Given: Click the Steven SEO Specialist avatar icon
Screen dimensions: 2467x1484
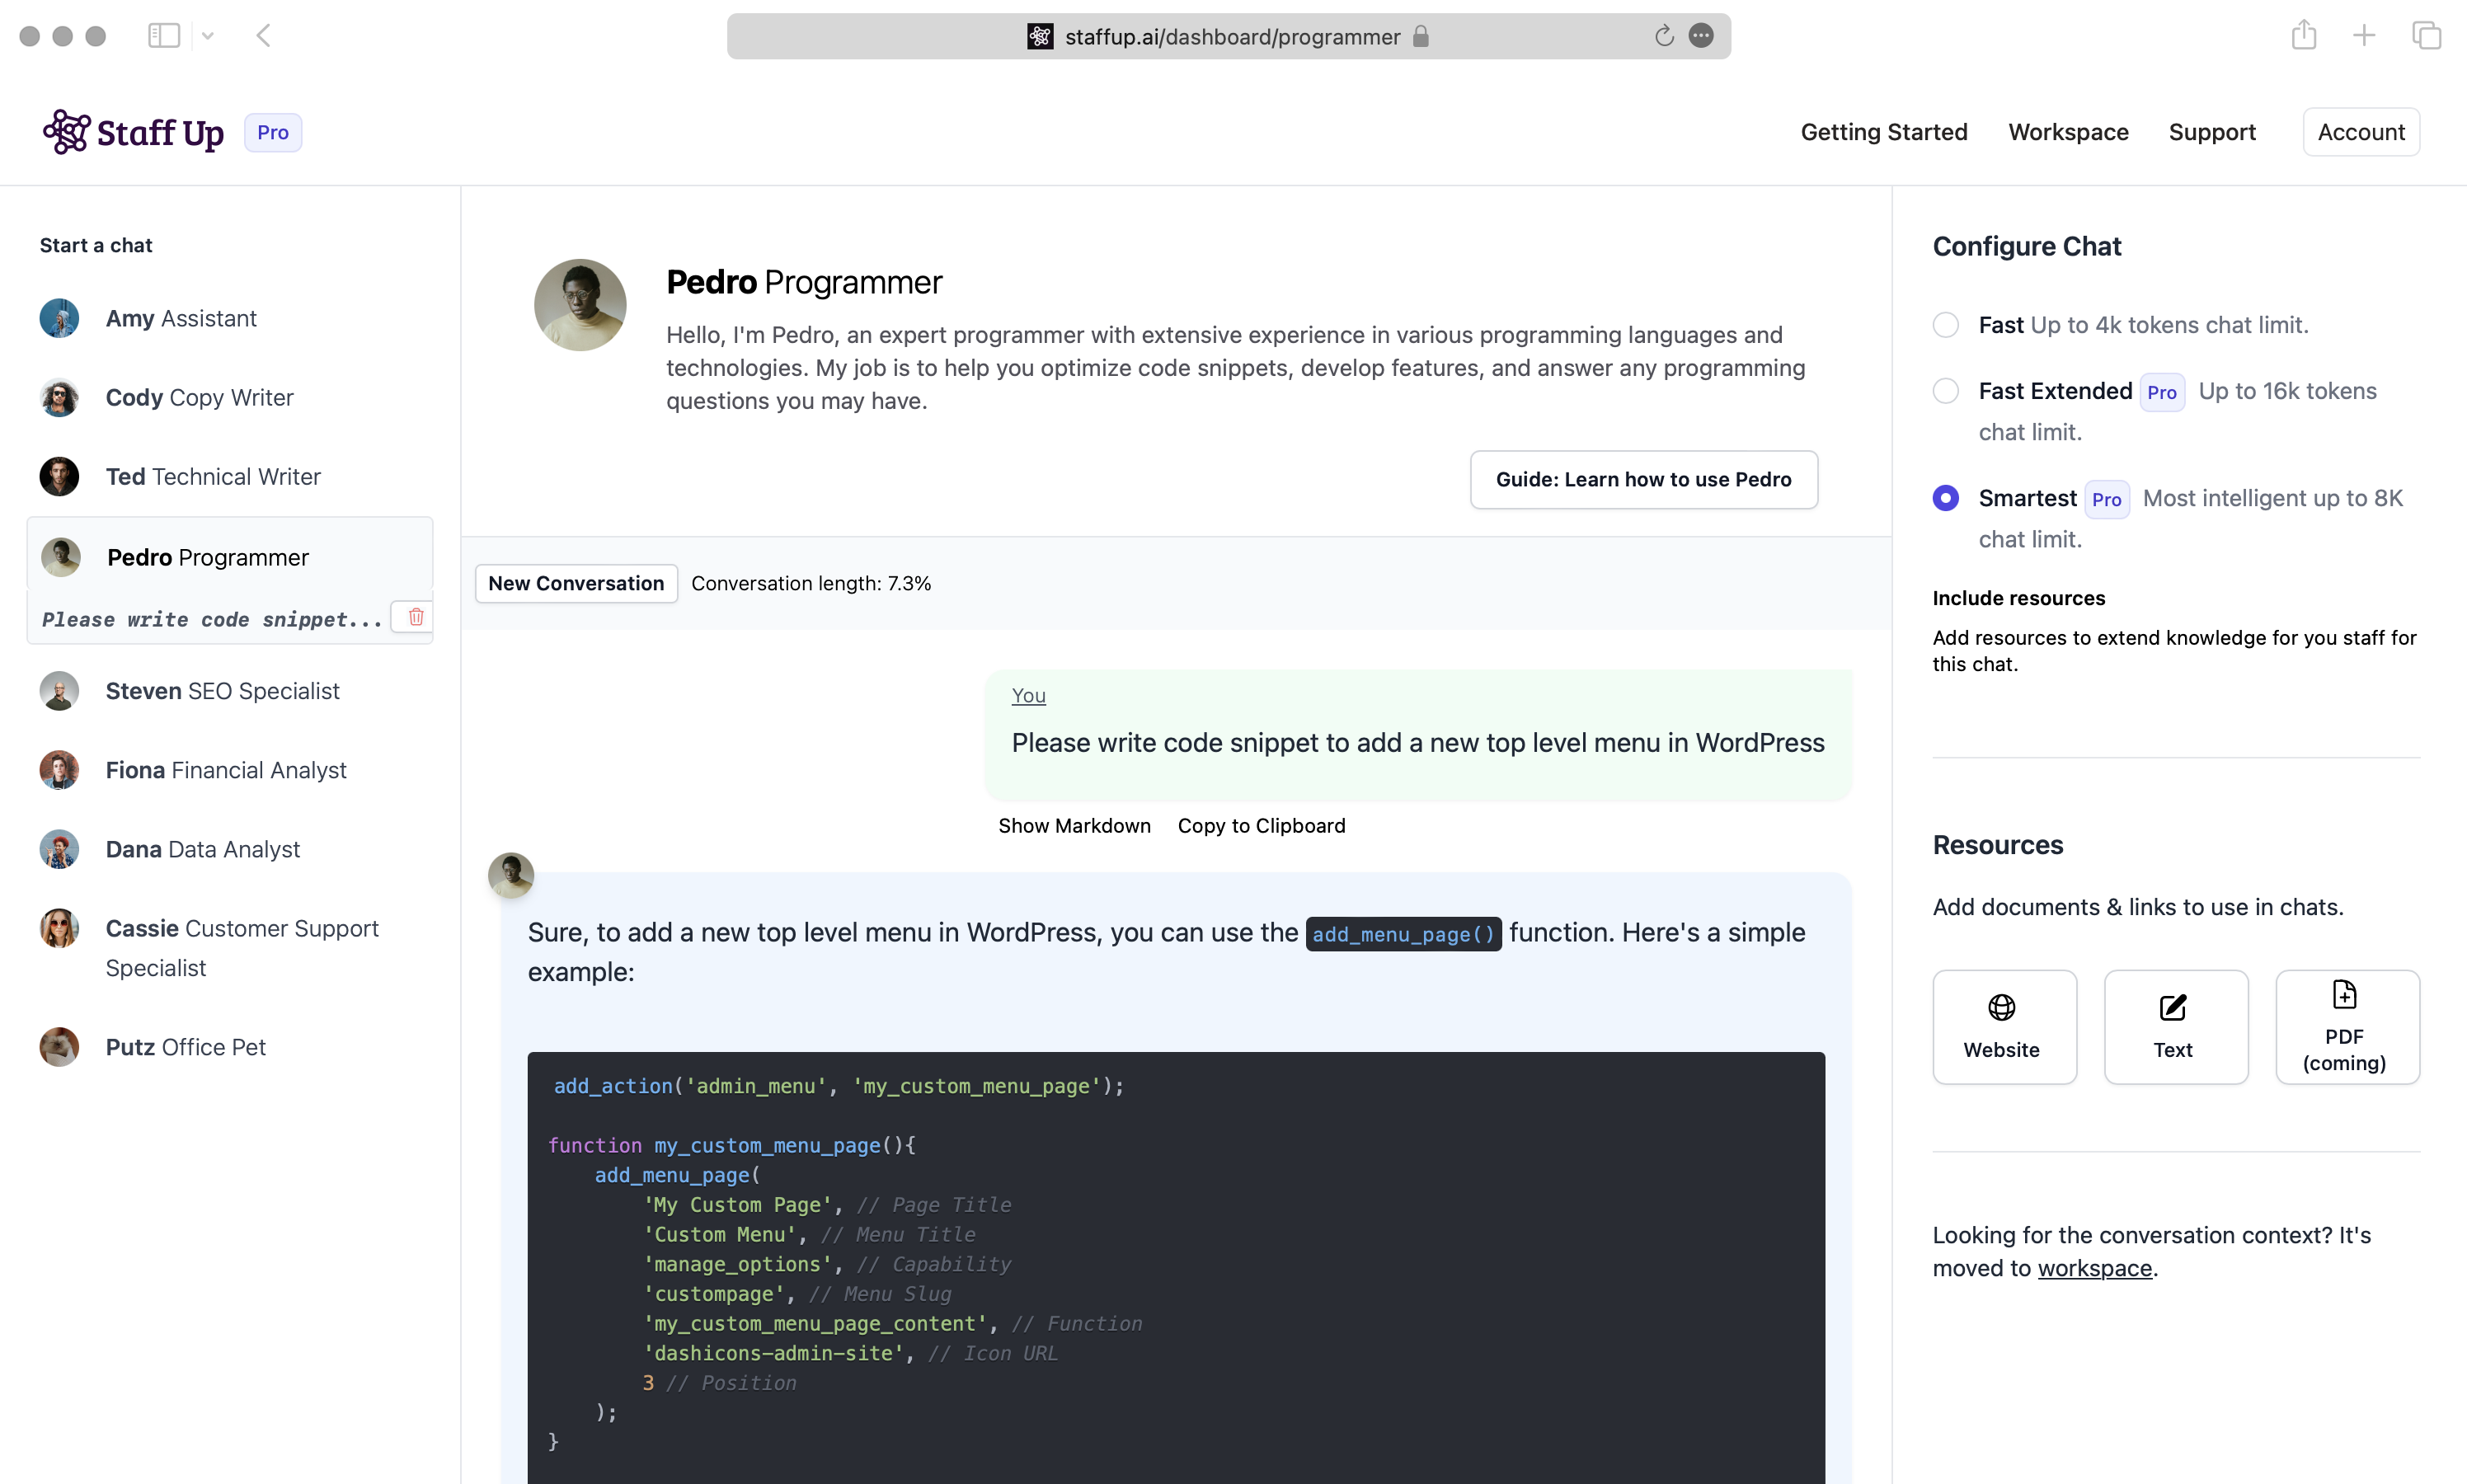Looking at the screenshot, I should [x=60, y=691].
